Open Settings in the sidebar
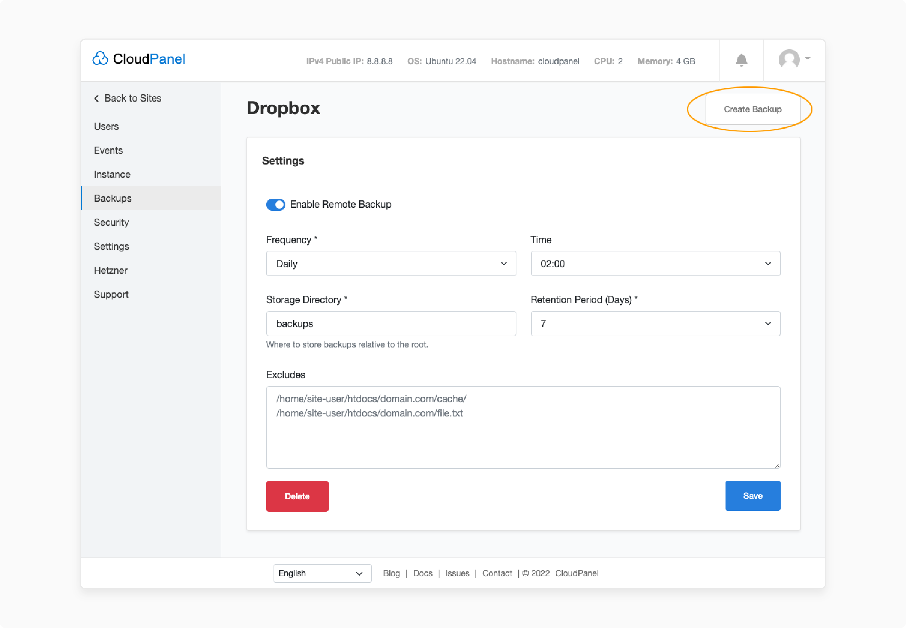 point(111,246)
